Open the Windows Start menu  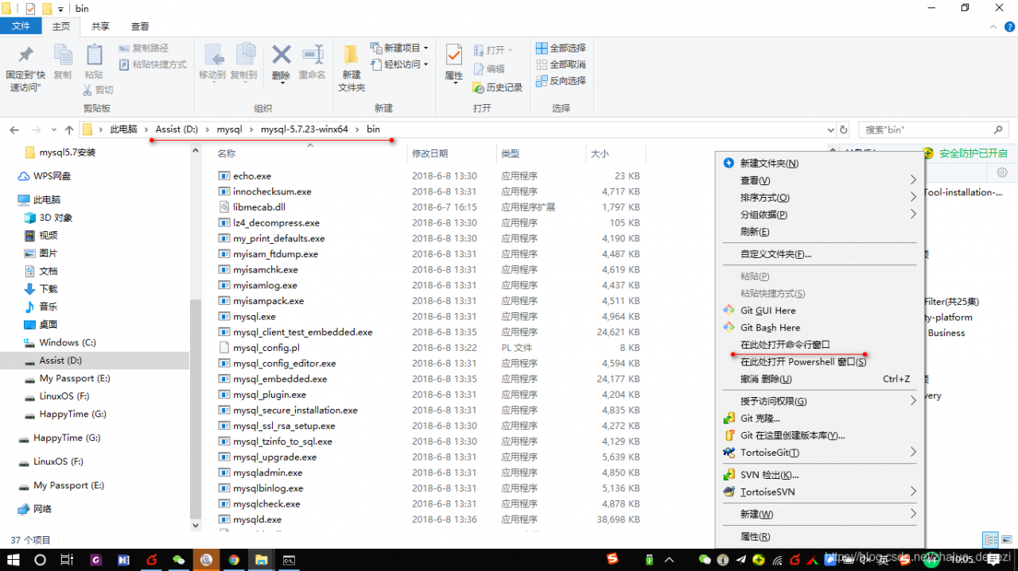click(x=14, y=560)
